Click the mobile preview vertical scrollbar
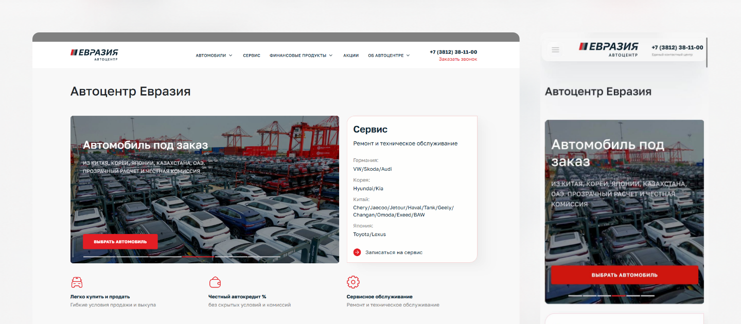741x324 pixels. click(x=707, y=52)
